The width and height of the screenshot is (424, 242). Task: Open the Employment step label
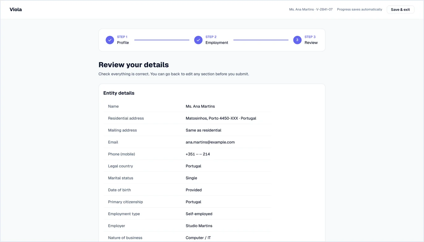217,42
